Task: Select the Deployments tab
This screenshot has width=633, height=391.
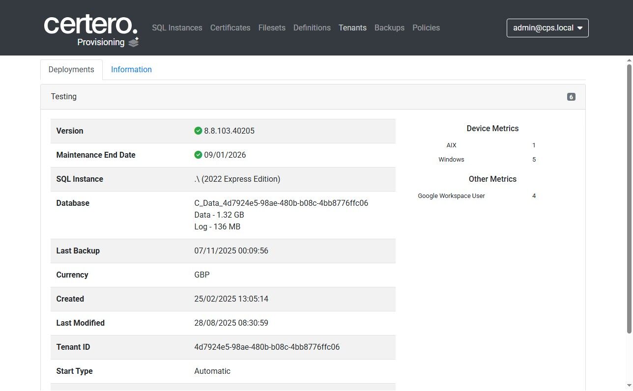Action: click(71, 70)
